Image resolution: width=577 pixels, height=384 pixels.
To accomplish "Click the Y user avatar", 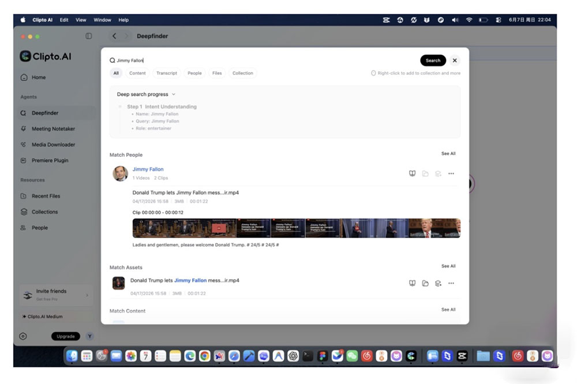I will pyautogui.click(x=89, y=336).
